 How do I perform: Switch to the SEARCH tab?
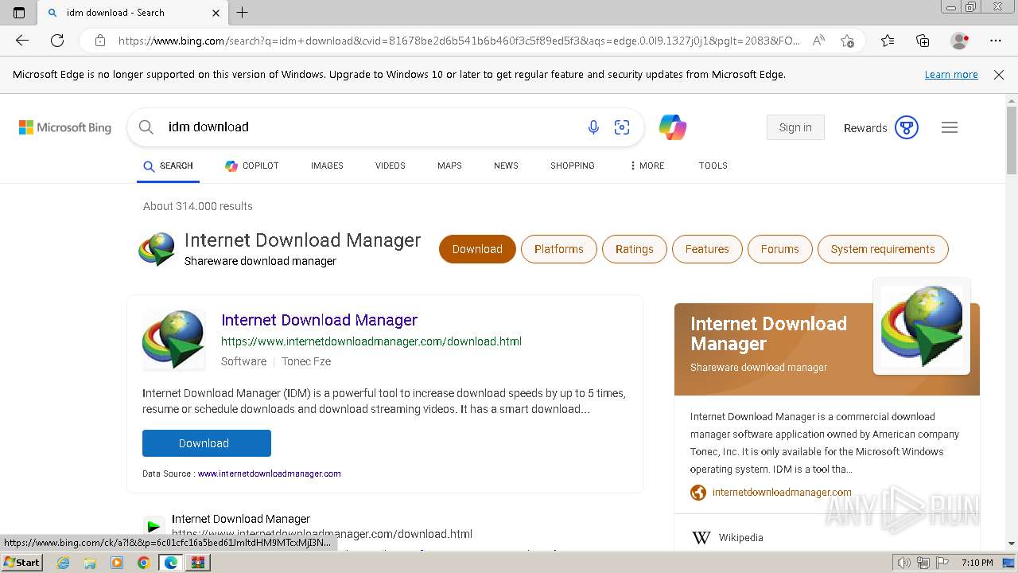[x=169, y=166]
